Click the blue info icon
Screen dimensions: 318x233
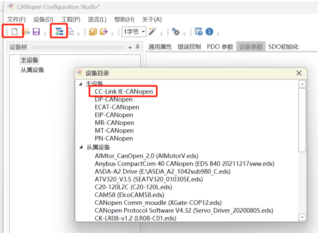coord(209,31)
